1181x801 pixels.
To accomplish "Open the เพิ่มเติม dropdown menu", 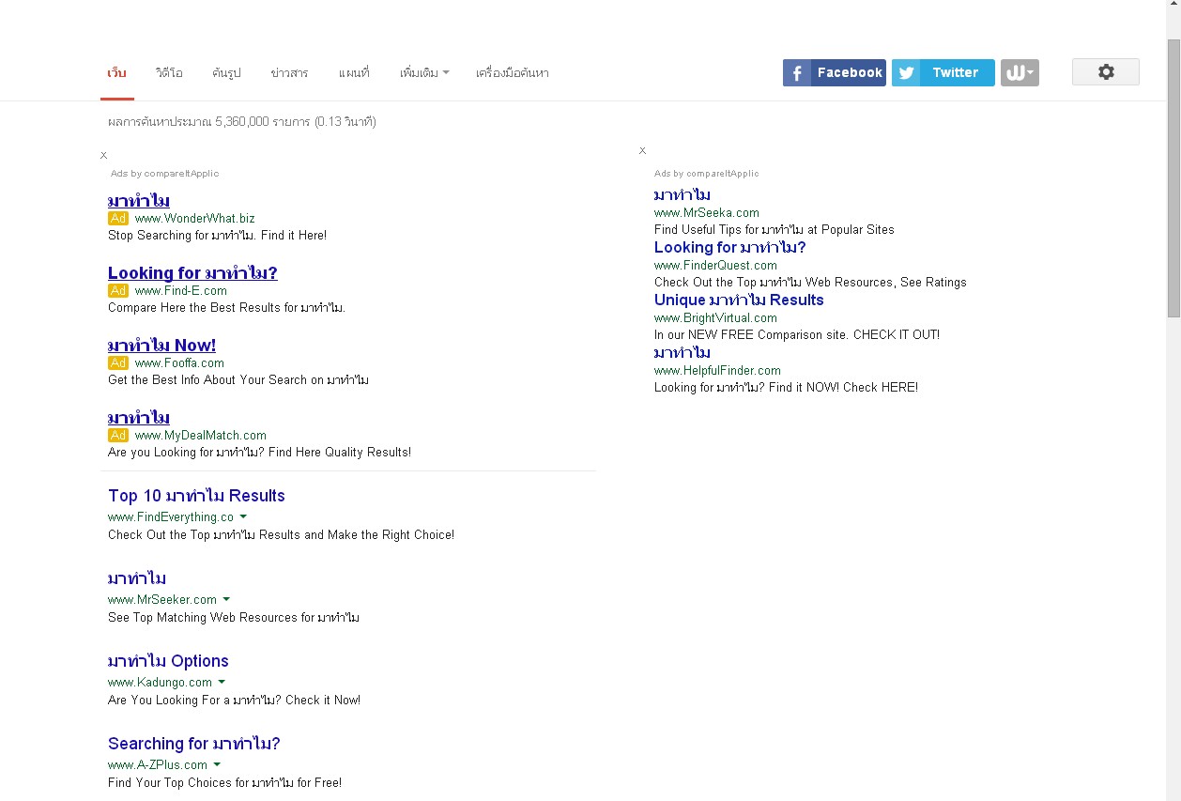I will [424, 72].
